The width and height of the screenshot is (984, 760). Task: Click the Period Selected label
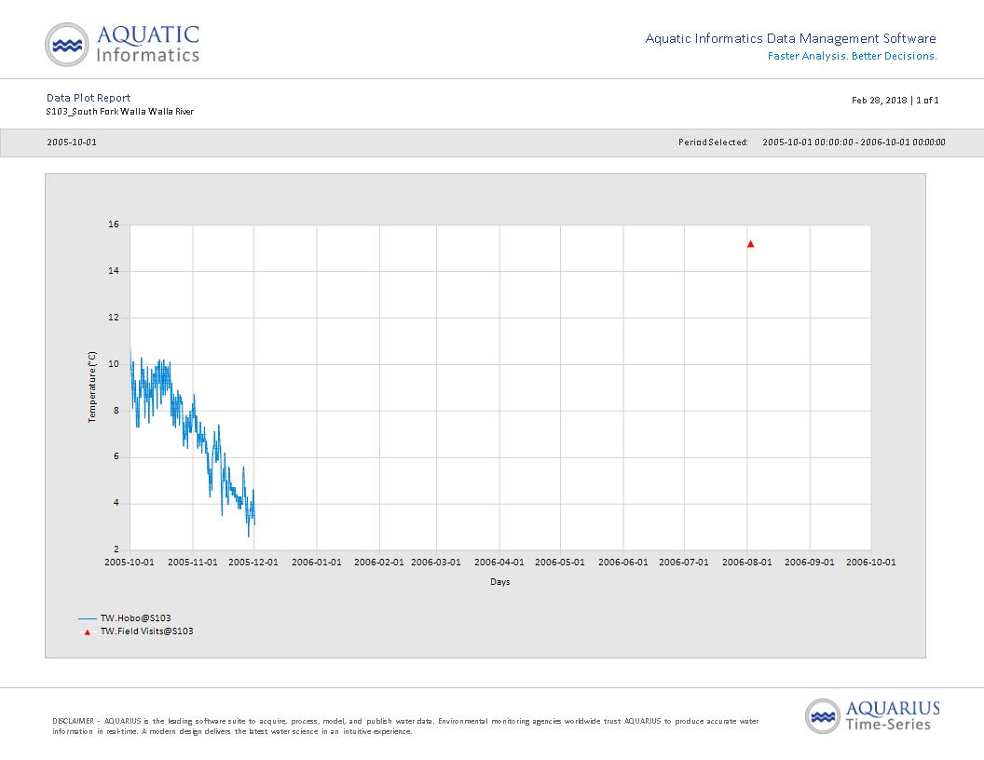713,142
